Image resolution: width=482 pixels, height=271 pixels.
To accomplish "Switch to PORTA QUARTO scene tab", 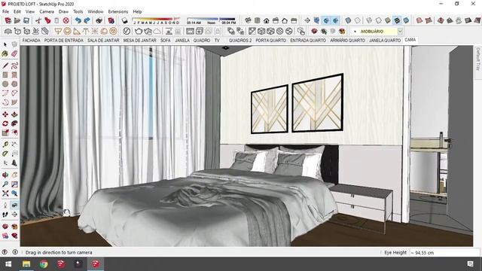I will [x=271, y=40].
